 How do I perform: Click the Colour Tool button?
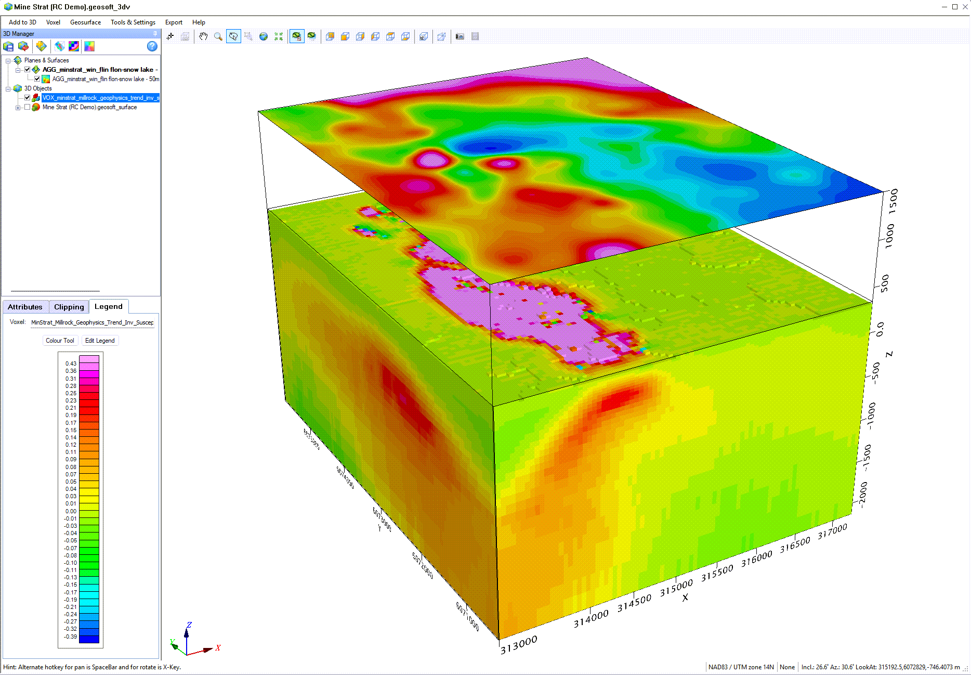60,341
